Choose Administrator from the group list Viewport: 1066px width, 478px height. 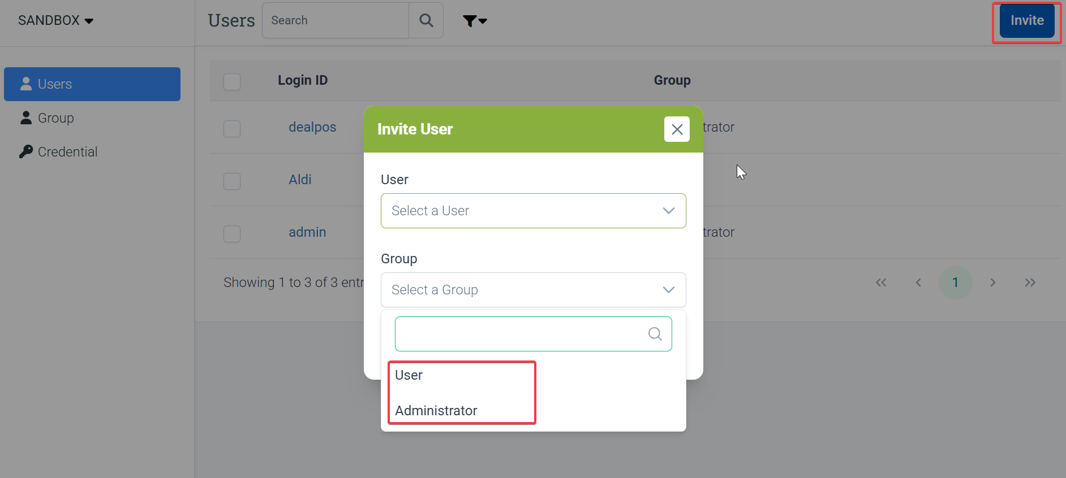[436, 411]
